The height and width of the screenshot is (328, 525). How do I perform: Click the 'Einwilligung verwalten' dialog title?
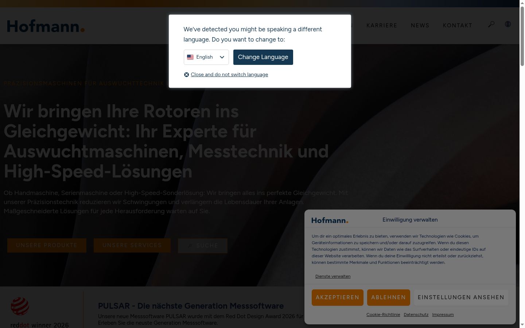click(x=410, y=220)
